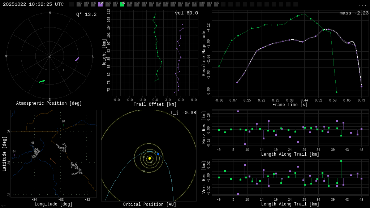Click the purple station 04 cross on map
The height and width of the screenshot is (208, 370).
click(x=14, y=155)
